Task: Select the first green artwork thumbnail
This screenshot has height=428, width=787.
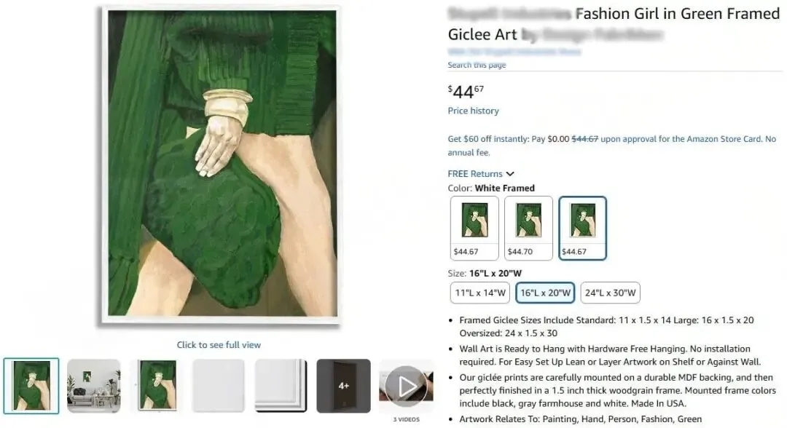Action: (31, 386)
